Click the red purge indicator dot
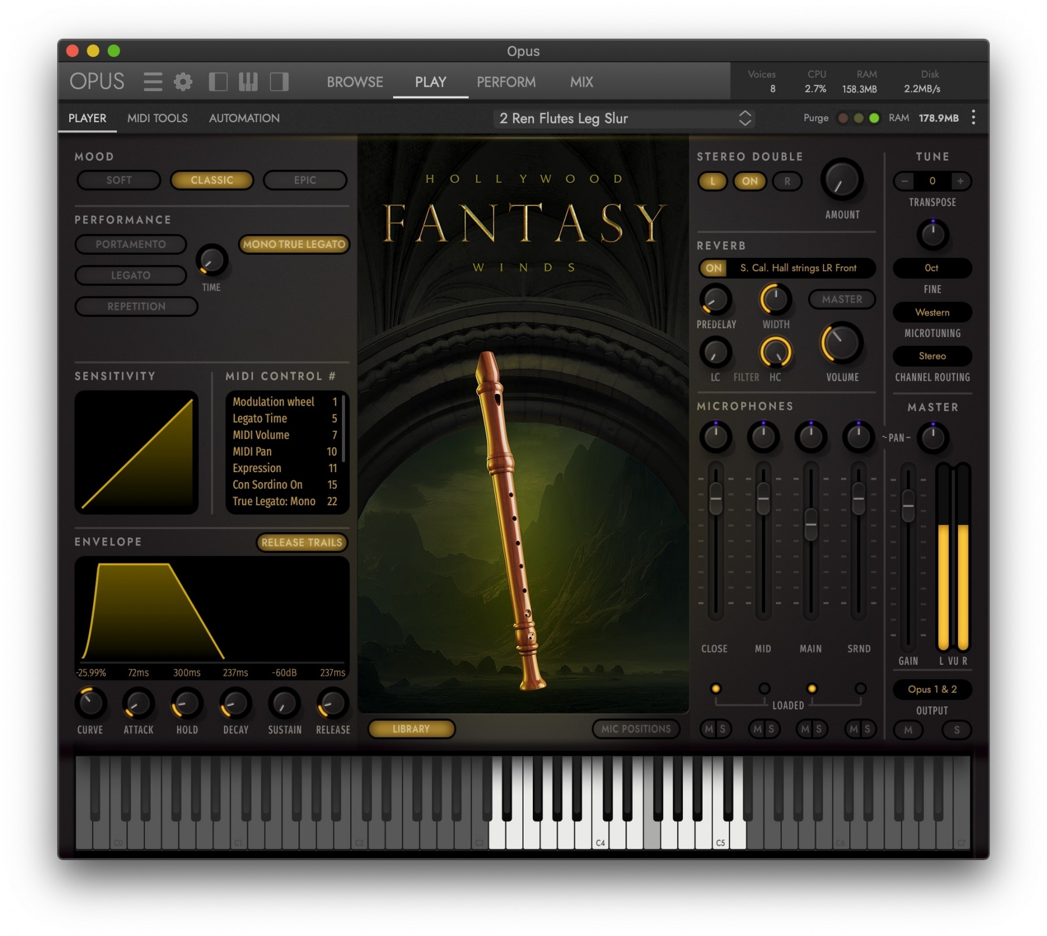 (843, 118)
